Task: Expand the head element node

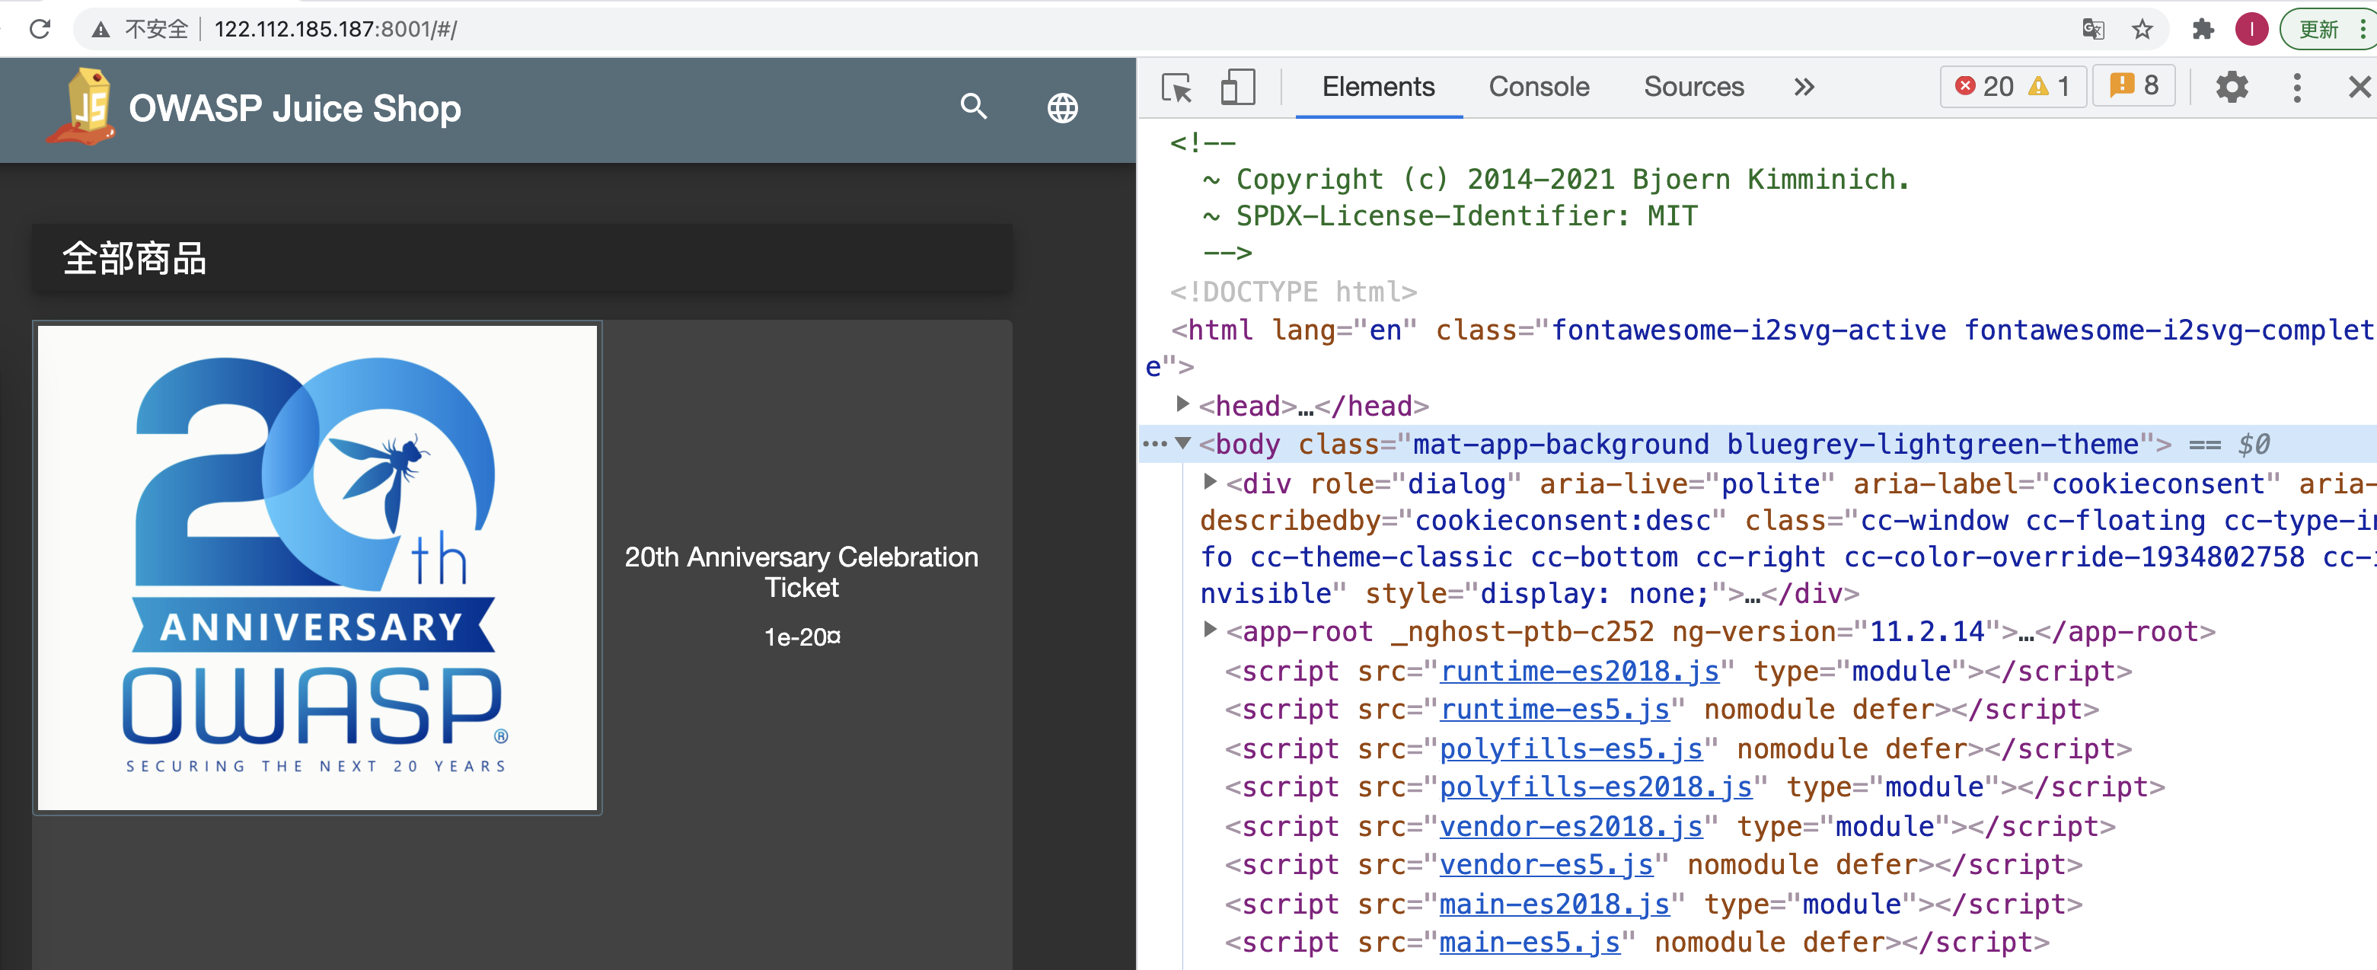Action: click(x=1182, y=404)
